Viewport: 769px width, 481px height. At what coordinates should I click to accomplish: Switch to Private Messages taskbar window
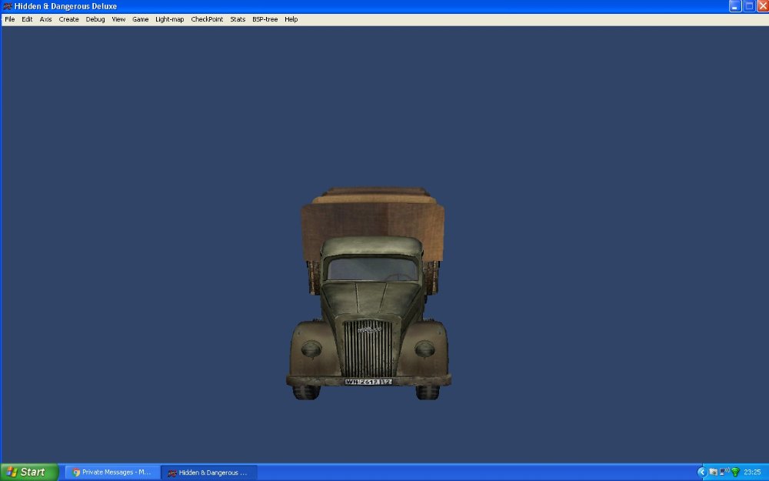(x=113, y=473)
